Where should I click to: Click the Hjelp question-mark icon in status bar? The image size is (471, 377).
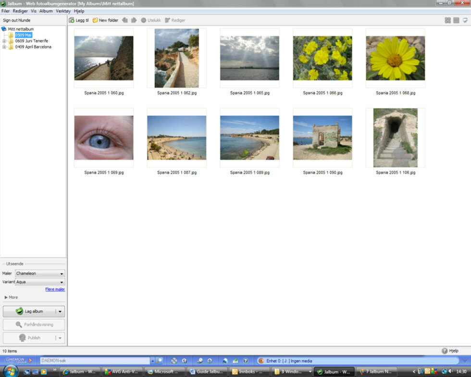point(445,351)
